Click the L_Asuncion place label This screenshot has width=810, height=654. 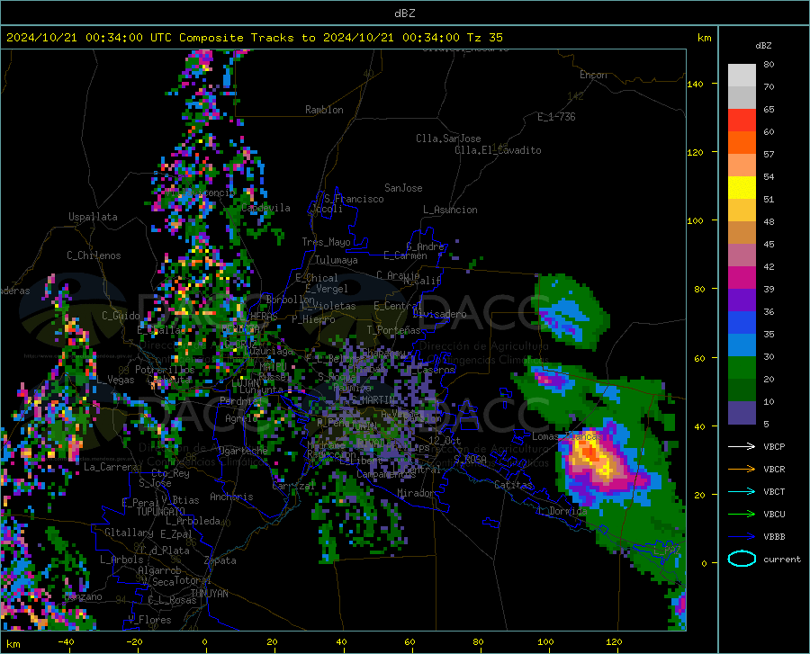[x=450, y=210]
